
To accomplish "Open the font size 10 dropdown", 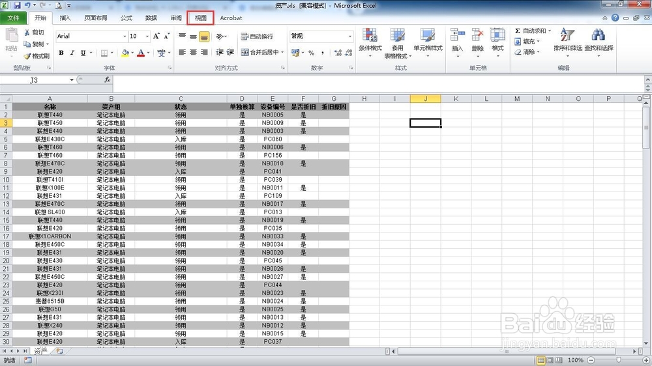I will (x=147, y=36).
